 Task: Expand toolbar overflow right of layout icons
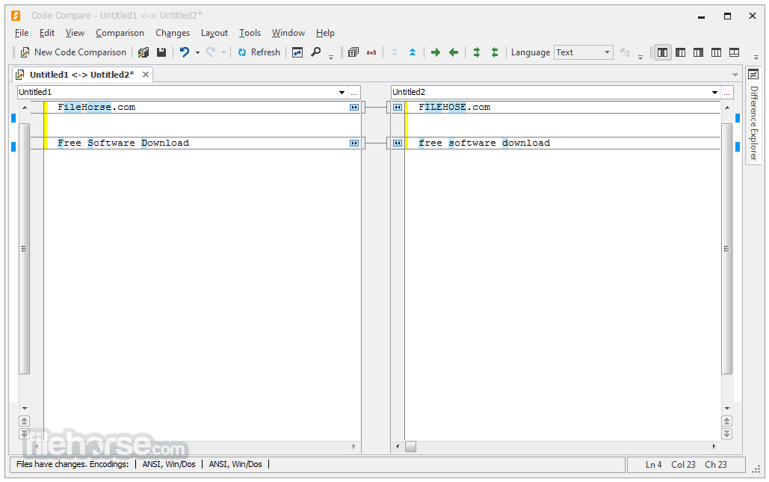click(x=756, y=57)
